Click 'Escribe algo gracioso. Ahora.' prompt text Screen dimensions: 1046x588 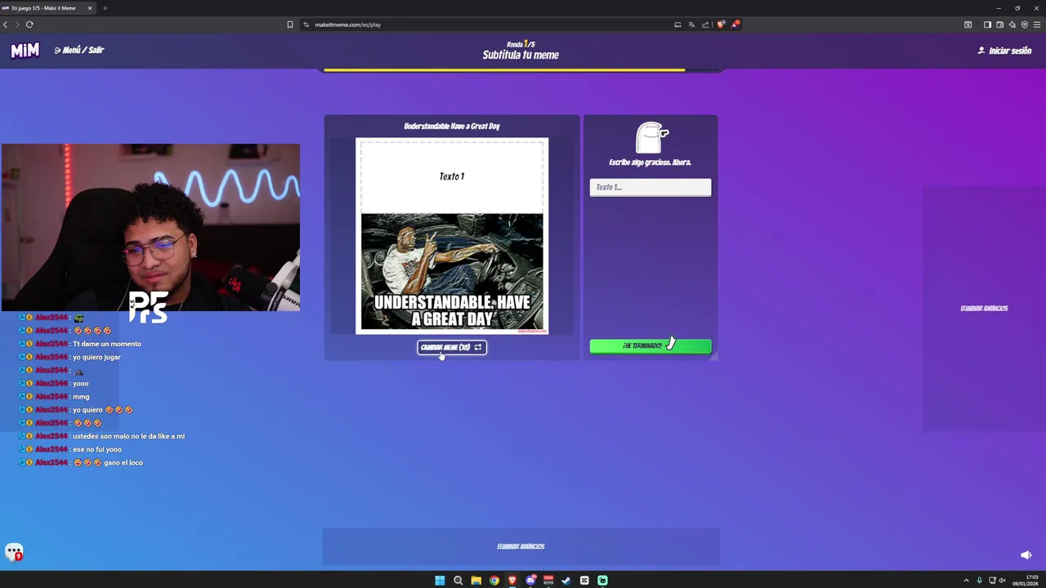(x=650, y=163)
